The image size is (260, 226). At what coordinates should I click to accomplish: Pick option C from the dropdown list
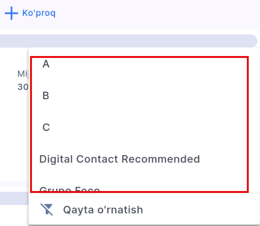(x=46, y=127)
